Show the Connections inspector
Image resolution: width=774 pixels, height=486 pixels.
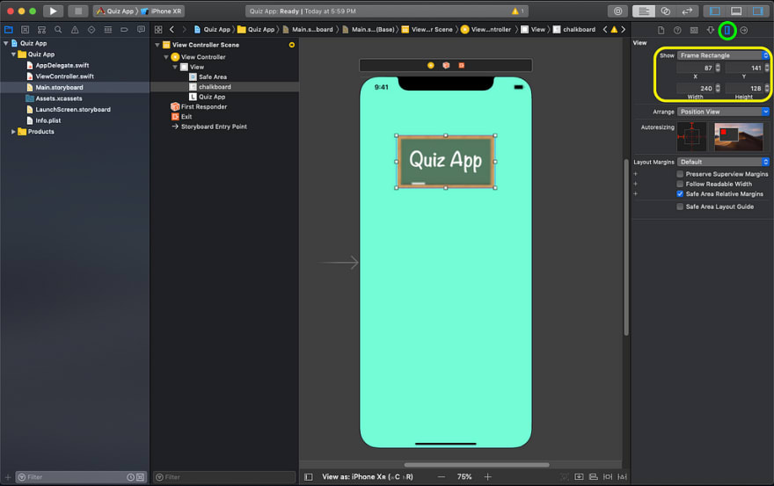click(743, 30)
